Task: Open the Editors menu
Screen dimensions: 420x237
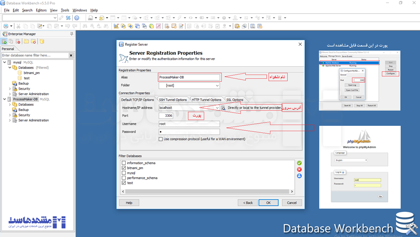Action: pyautogui.click(x=41, y=10)
